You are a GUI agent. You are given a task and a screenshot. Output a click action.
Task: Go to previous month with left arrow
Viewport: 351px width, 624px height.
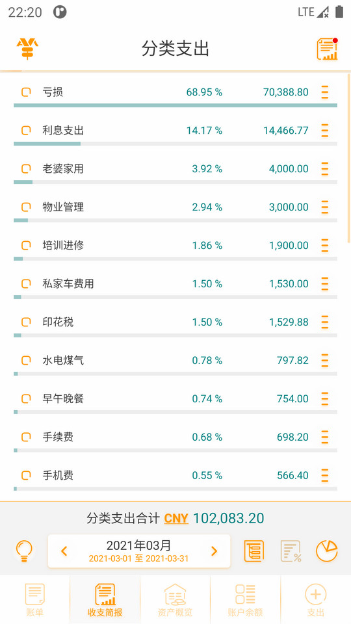click(x=64, y=551)
